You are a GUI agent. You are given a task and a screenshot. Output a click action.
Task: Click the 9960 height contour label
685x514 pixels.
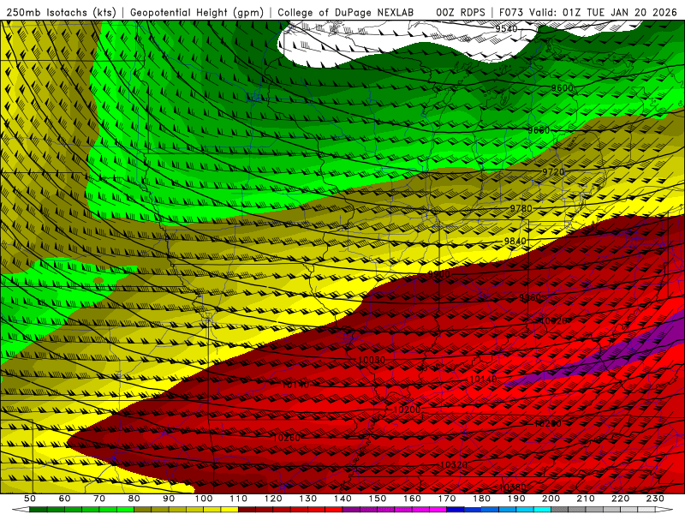point(530,297)
